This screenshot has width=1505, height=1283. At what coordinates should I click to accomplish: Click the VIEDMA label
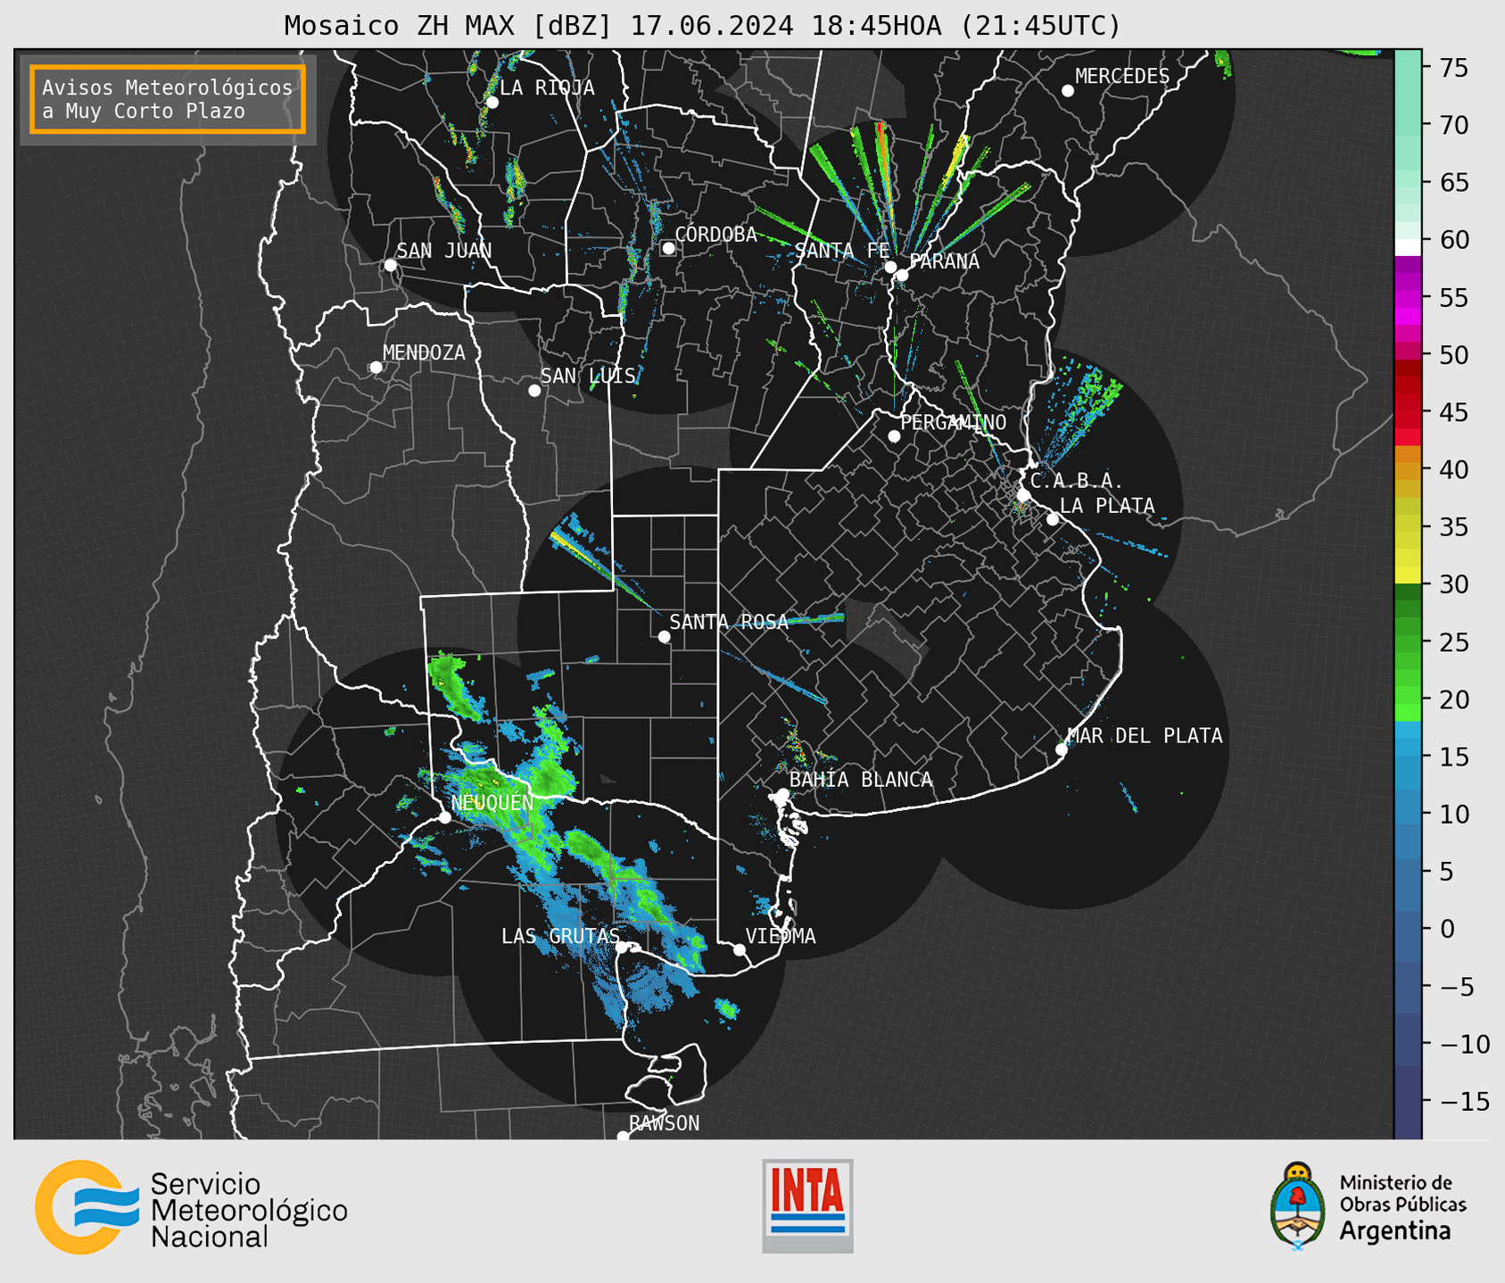coord(781,936)
